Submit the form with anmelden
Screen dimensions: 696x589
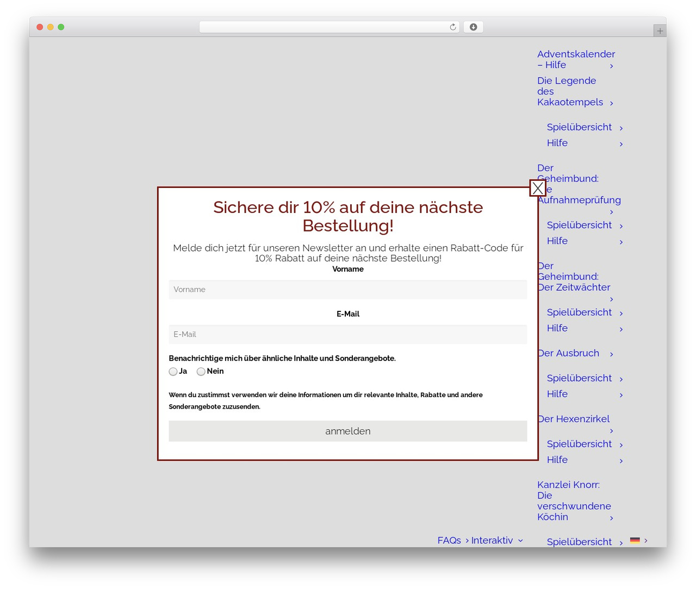click(x=348, y=431)
